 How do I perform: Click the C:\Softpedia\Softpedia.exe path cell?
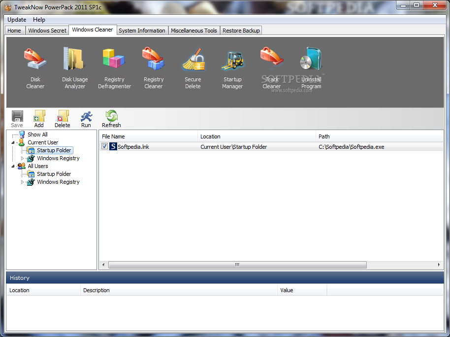(351, 147)
